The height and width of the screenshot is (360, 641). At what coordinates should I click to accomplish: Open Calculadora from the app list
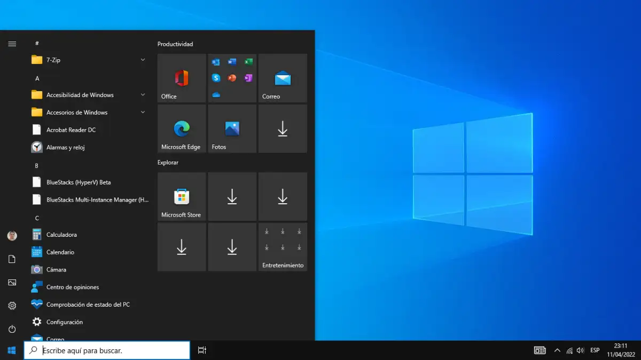[x=91, y=235]
